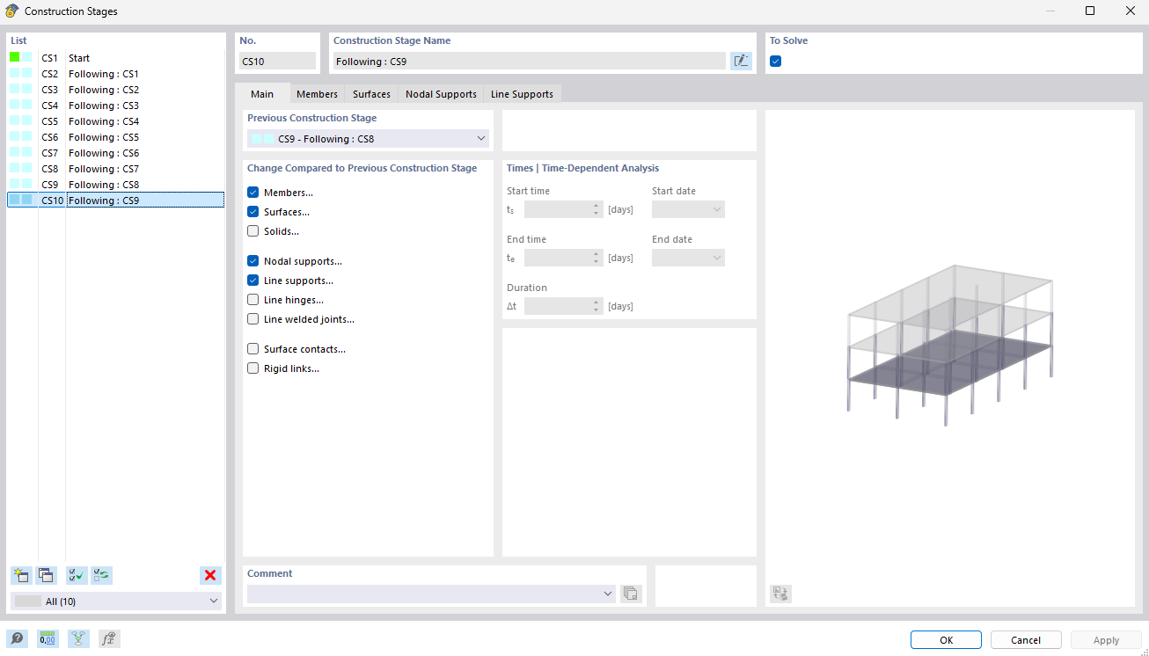The height and width of the screenshot is (656, 1149).
Task: Select all construction stages in the list
Action: click(76, 575)
